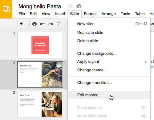Click the print icon

pos(34,24)
